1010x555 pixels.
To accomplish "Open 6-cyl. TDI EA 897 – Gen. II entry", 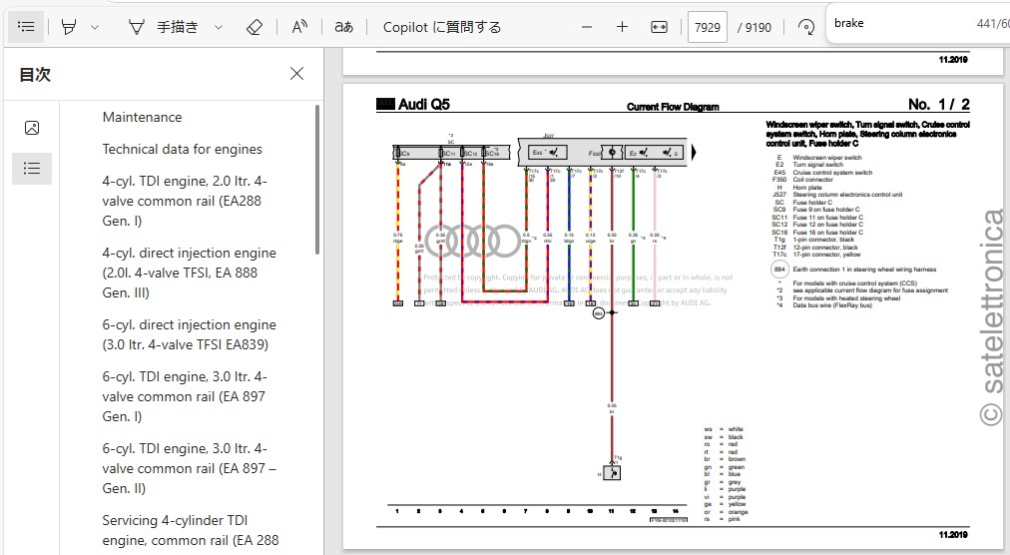I will 190,468.
